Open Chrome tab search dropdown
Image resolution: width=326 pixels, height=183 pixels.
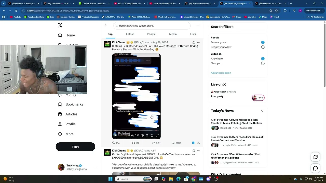(3, 4)
